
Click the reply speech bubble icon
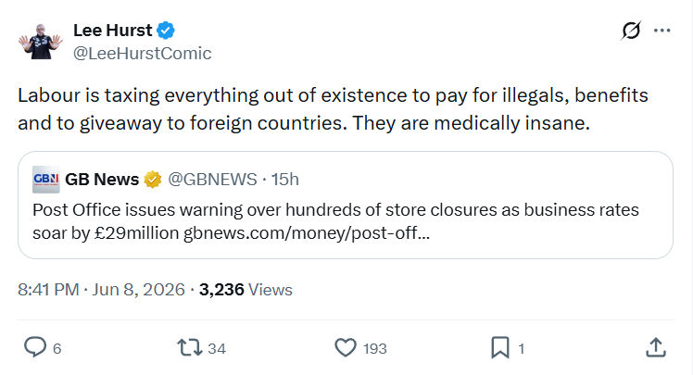[x=35, y=347]
